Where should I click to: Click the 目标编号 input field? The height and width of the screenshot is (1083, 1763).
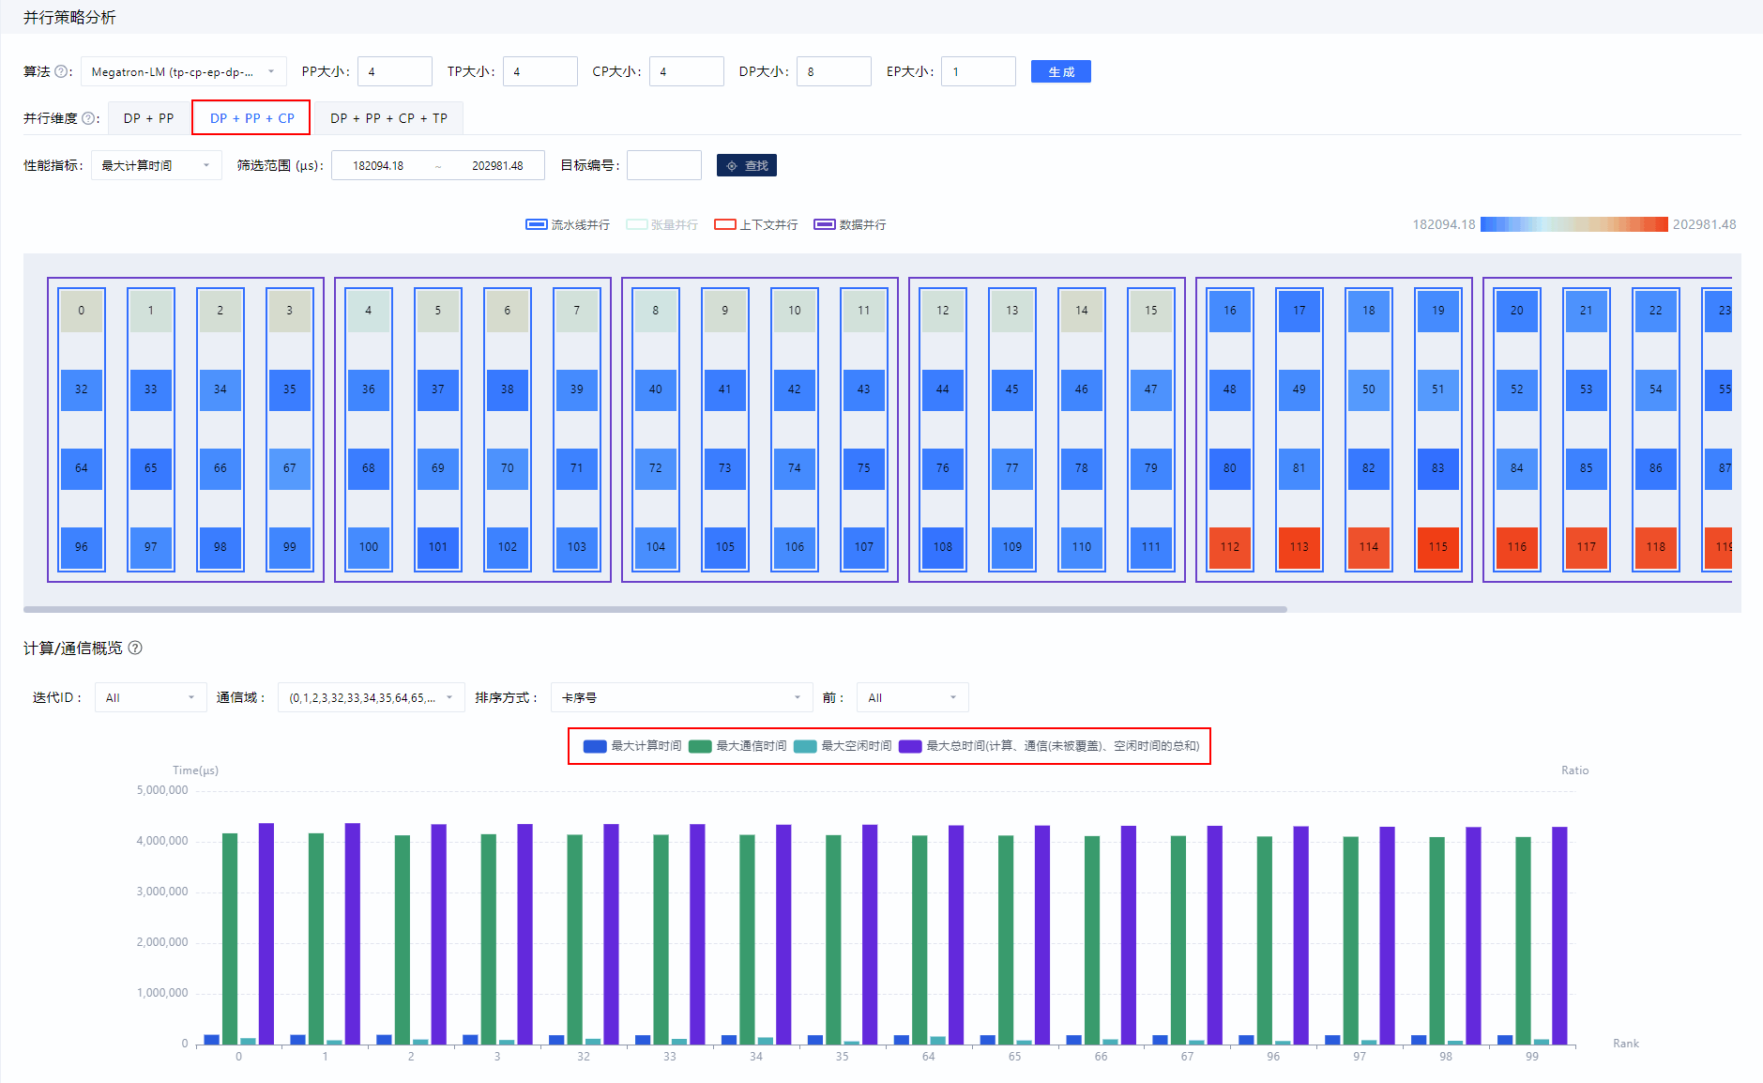point(664,165)
